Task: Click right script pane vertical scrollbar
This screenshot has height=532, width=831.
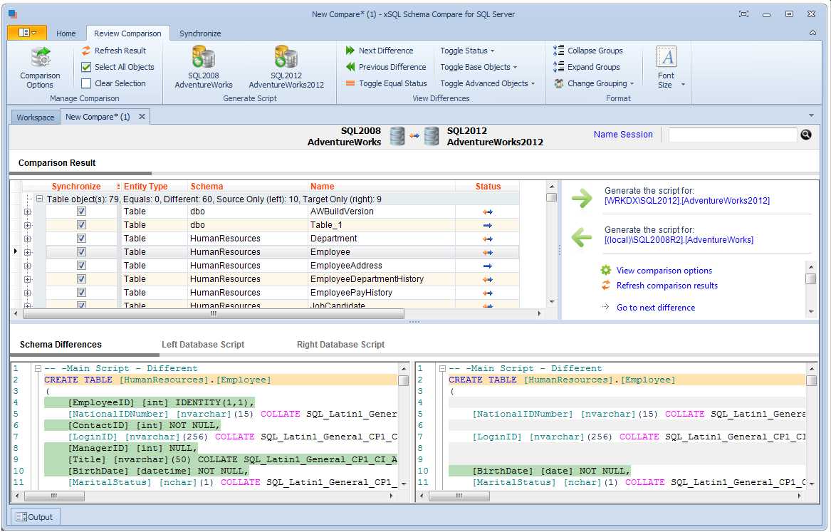Action: (811, 380)
